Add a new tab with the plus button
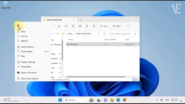 click(81, 20)
